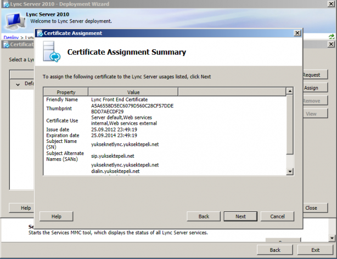Screen dimensions: 337x259
Task: Select the Expiration date label
Action: tap(63, 135)
